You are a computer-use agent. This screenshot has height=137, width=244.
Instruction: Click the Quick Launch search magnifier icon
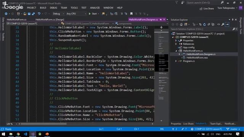[x=222, y=3]
